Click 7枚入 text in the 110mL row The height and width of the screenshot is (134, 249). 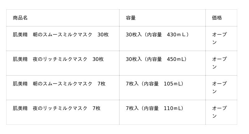132,108
